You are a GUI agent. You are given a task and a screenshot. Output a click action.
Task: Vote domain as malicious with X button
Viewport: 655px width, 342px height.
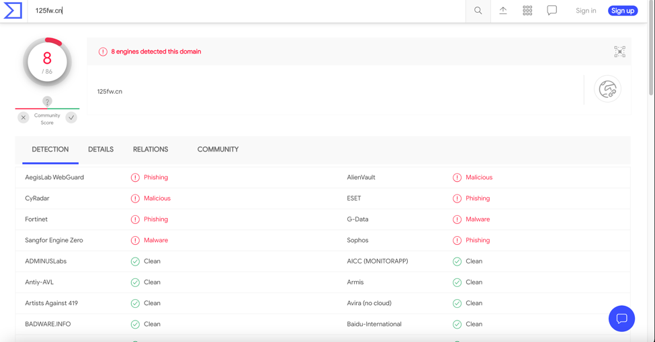tap(24, 117)
